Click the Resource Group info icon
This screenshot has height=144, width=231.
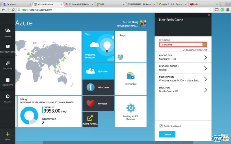pos(178,66)
